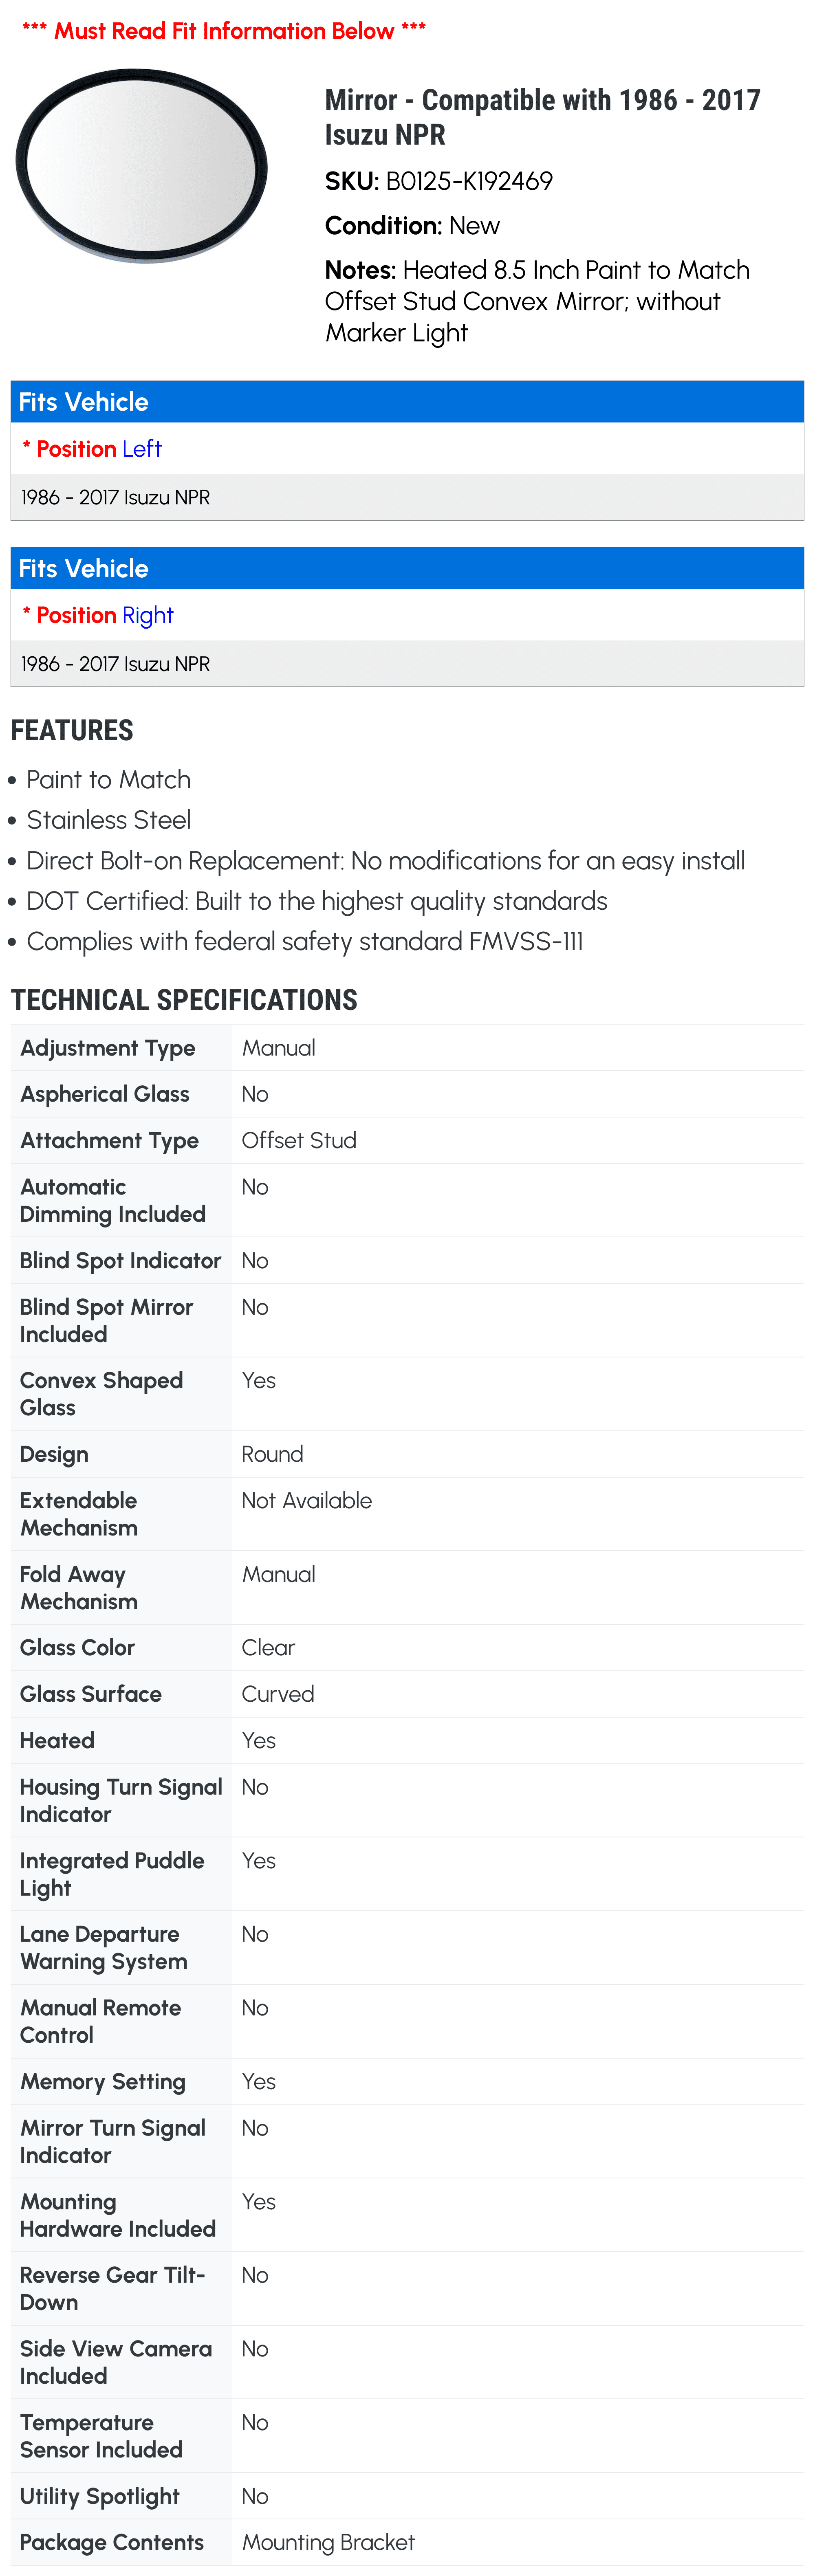Click the Package Contents Mounting Bracket value
The height and width of the screenshot is (2576, 815).
tap(328, 2542)
